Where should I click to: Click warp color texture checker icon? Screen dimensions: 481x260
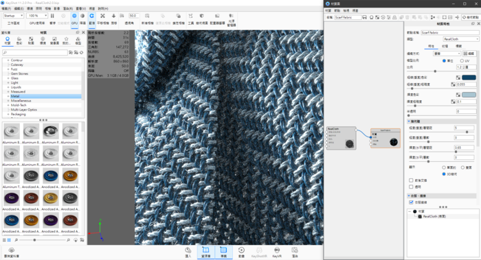tap(458, 78)
